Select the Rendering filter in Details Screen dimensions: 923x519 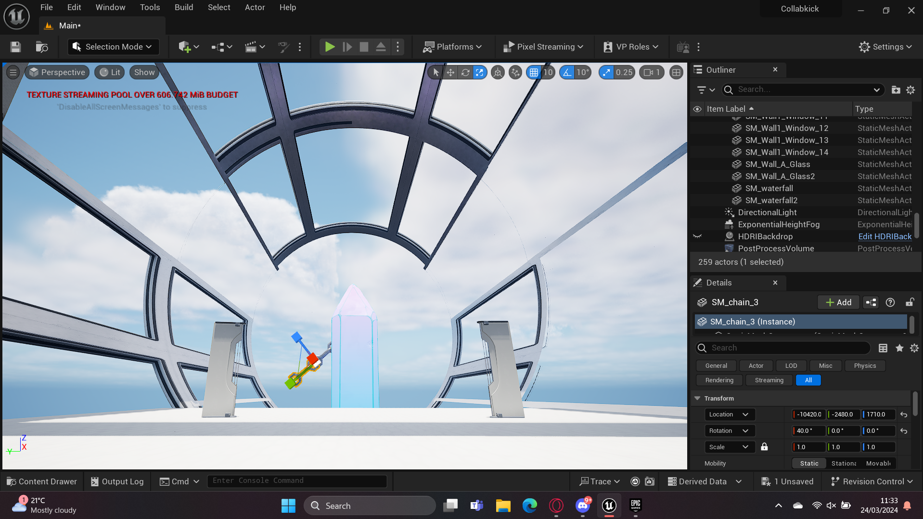(719, 380)
